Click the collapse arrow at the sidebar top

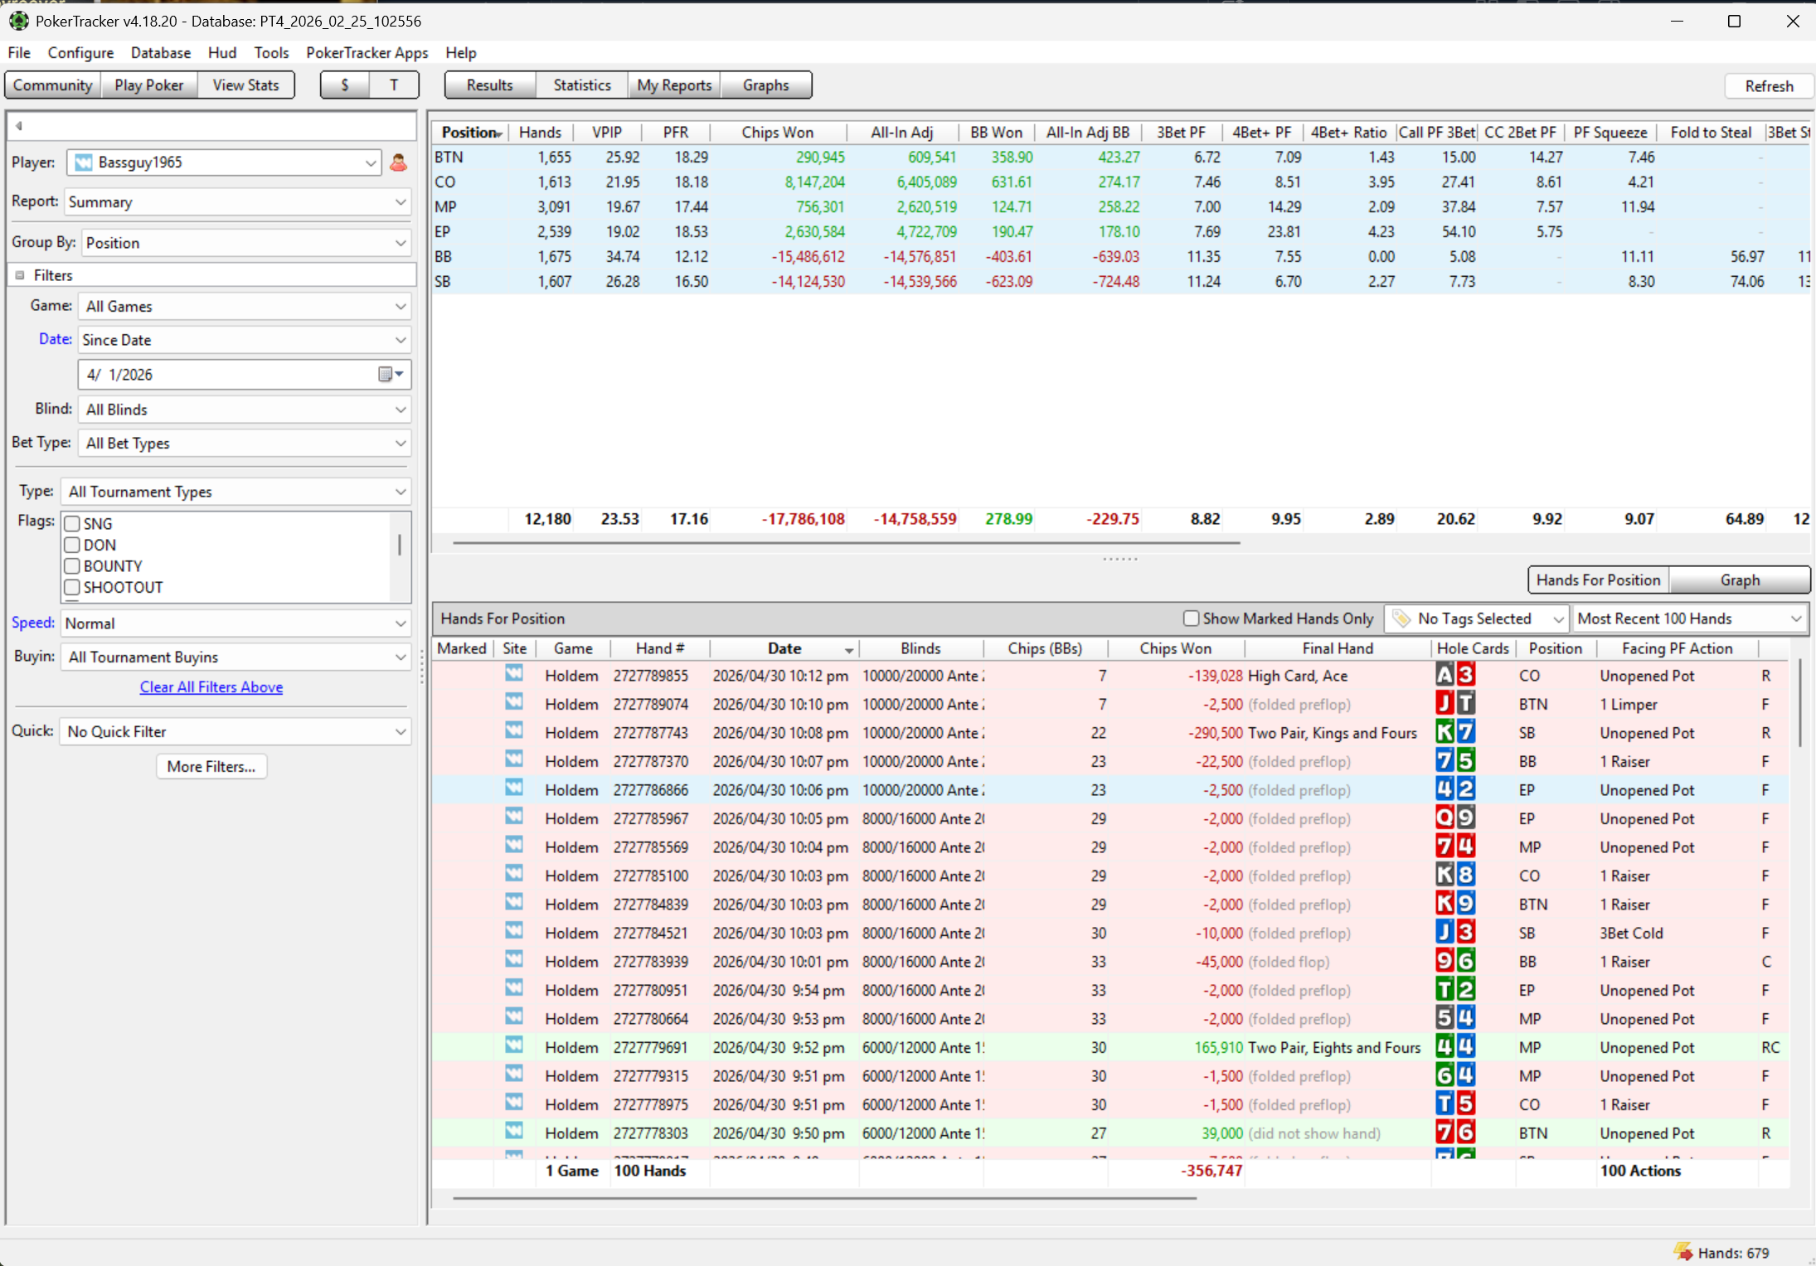point(19,126)
